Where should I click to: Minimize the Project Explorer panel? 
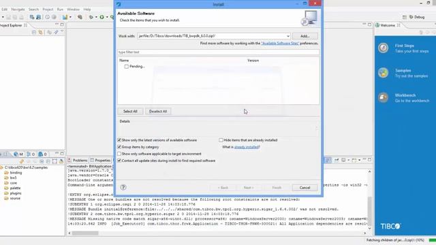click(57, 24)
